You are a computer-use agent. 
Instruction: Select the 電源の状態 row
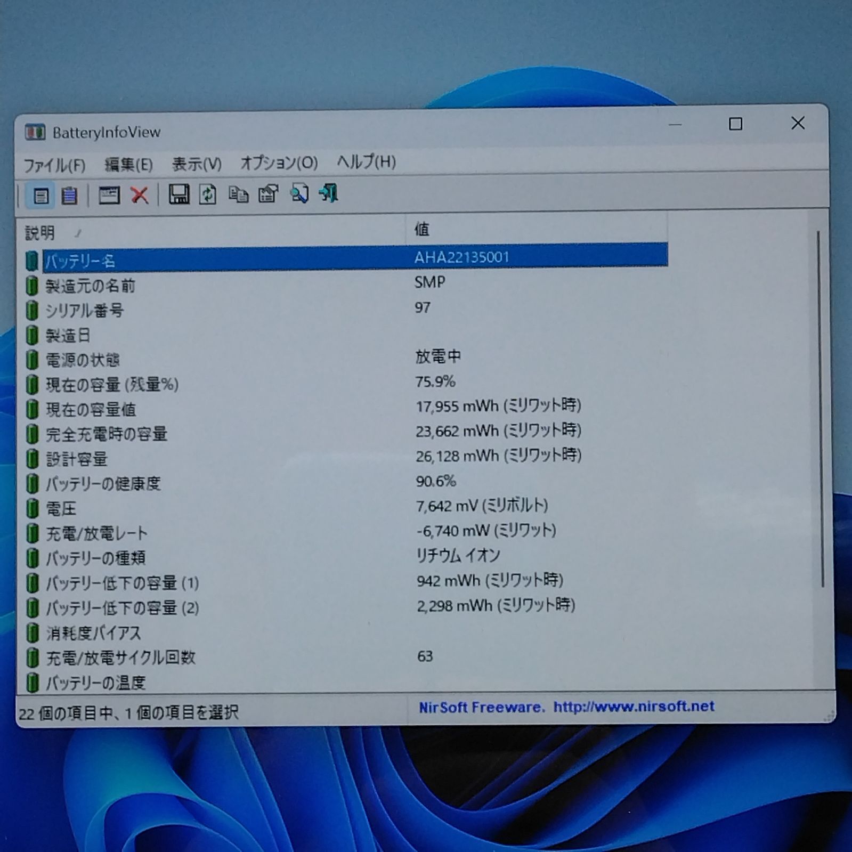[x=346, y=358]
